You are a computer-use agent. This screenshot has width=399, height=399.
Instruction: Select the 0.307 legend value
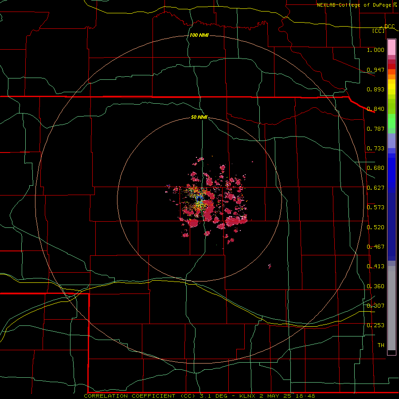376,306
